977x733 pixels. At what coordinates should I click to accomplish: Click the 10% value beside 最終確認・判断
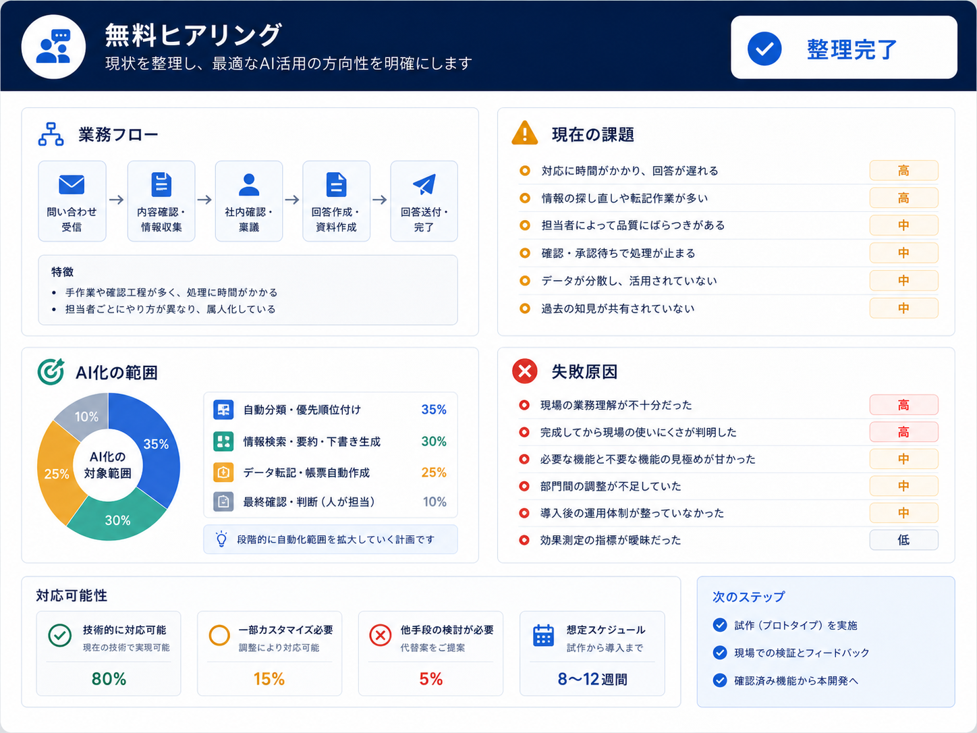point(435,501)
